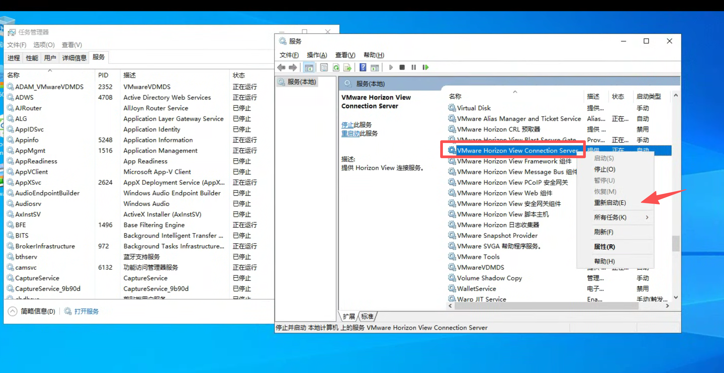Sort Services list by 启动类型 column
The width and height of the screenshot is (724, 373).
pos(648,96)
